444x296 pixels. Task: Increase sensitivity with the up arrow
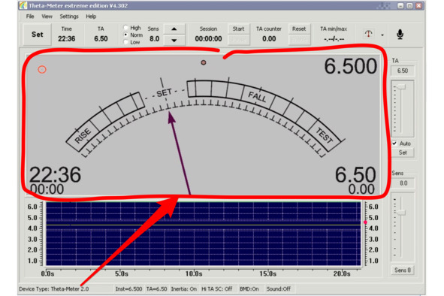point(174,29)
